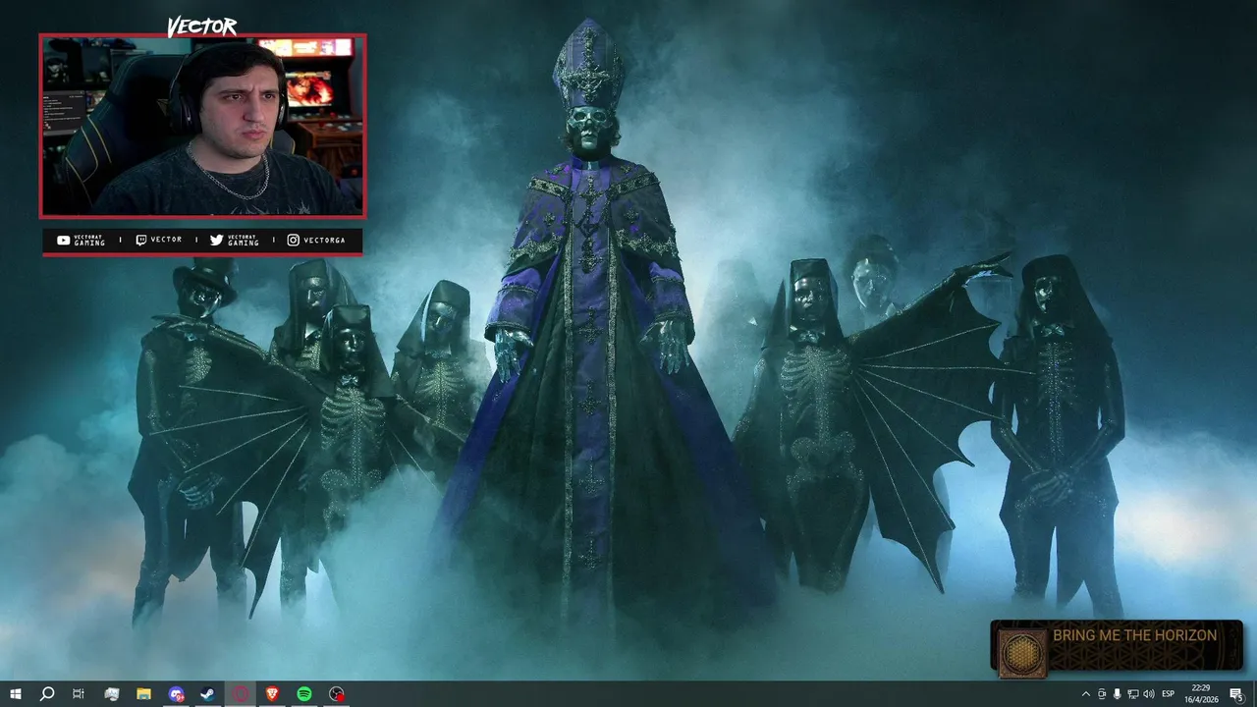
Task: Open taskbar search magnifier
Action: tap(46, 694)
